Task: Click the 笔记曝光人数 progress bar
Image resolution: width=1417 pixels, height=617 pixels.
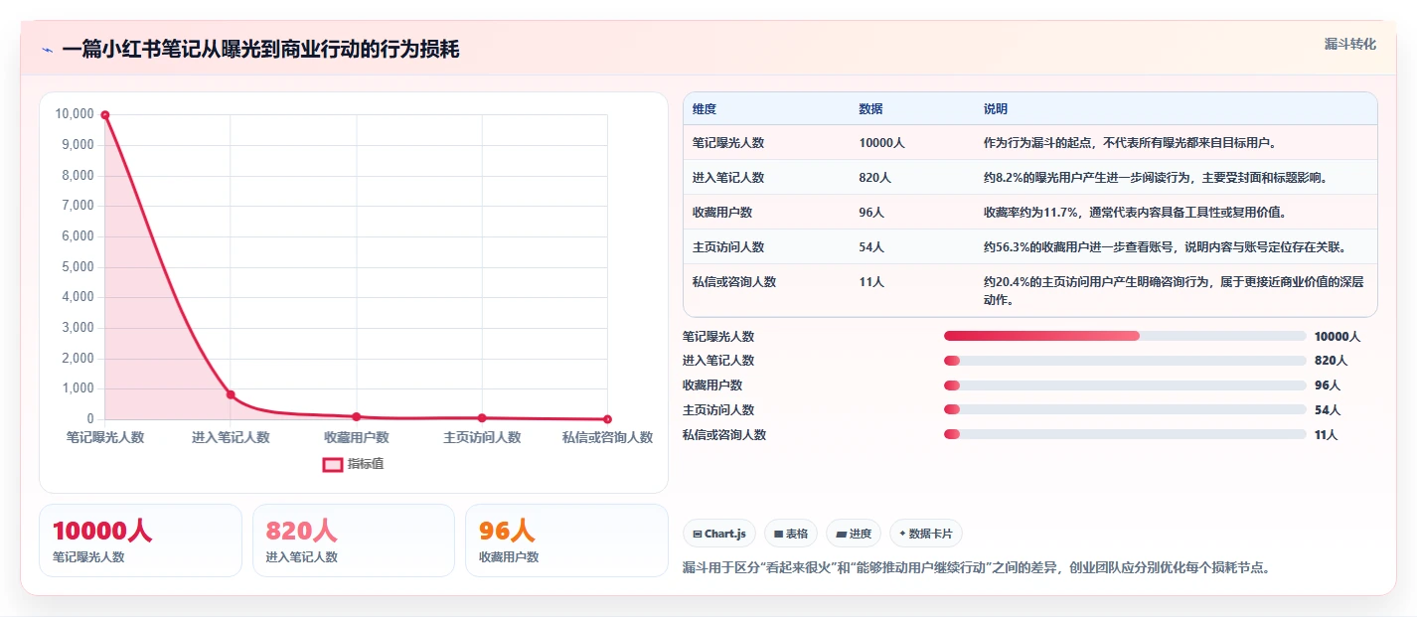Action: 1125,336
